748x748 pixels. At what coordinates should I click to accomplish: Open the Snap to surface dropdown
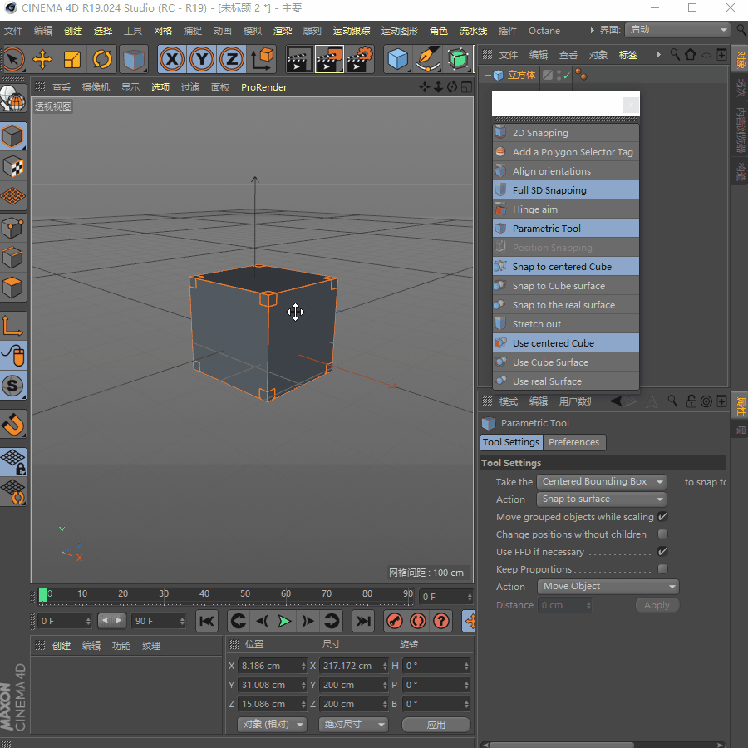point(602,499)
